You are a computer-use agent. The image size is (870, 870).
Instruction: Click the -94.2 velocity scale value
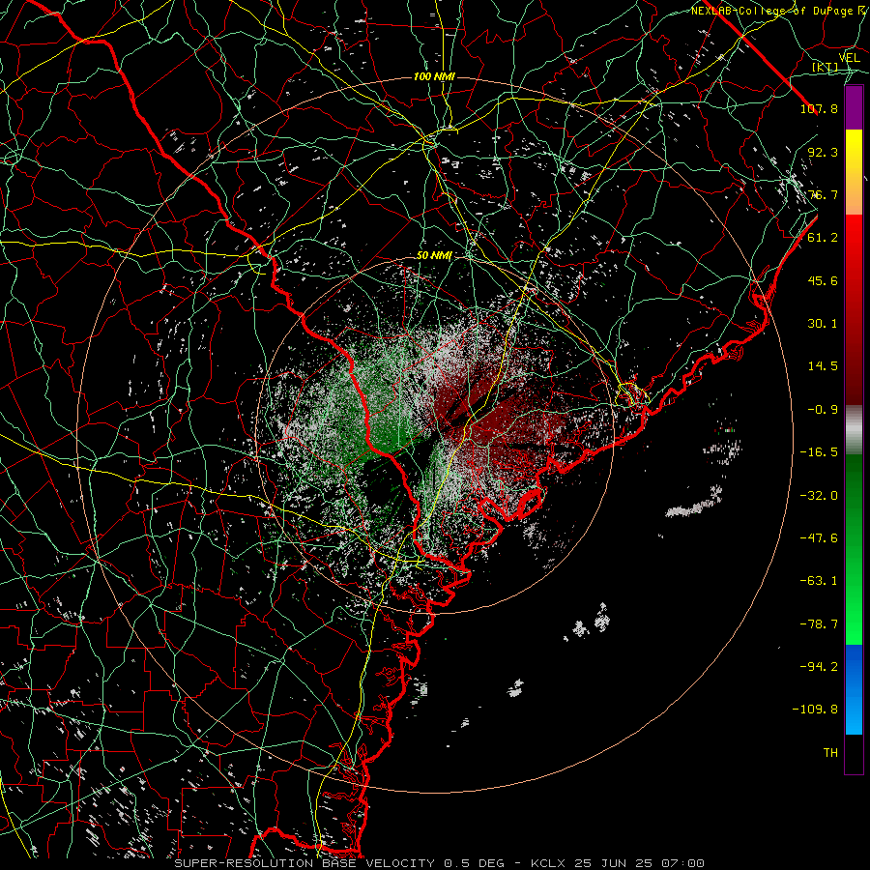click(819, 667)
